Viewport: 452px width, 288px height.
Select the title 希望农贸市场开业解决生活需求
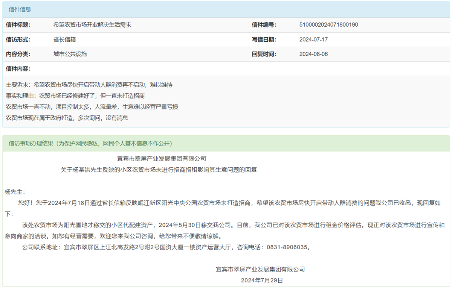pyautogui.click(x=92, y=25)
